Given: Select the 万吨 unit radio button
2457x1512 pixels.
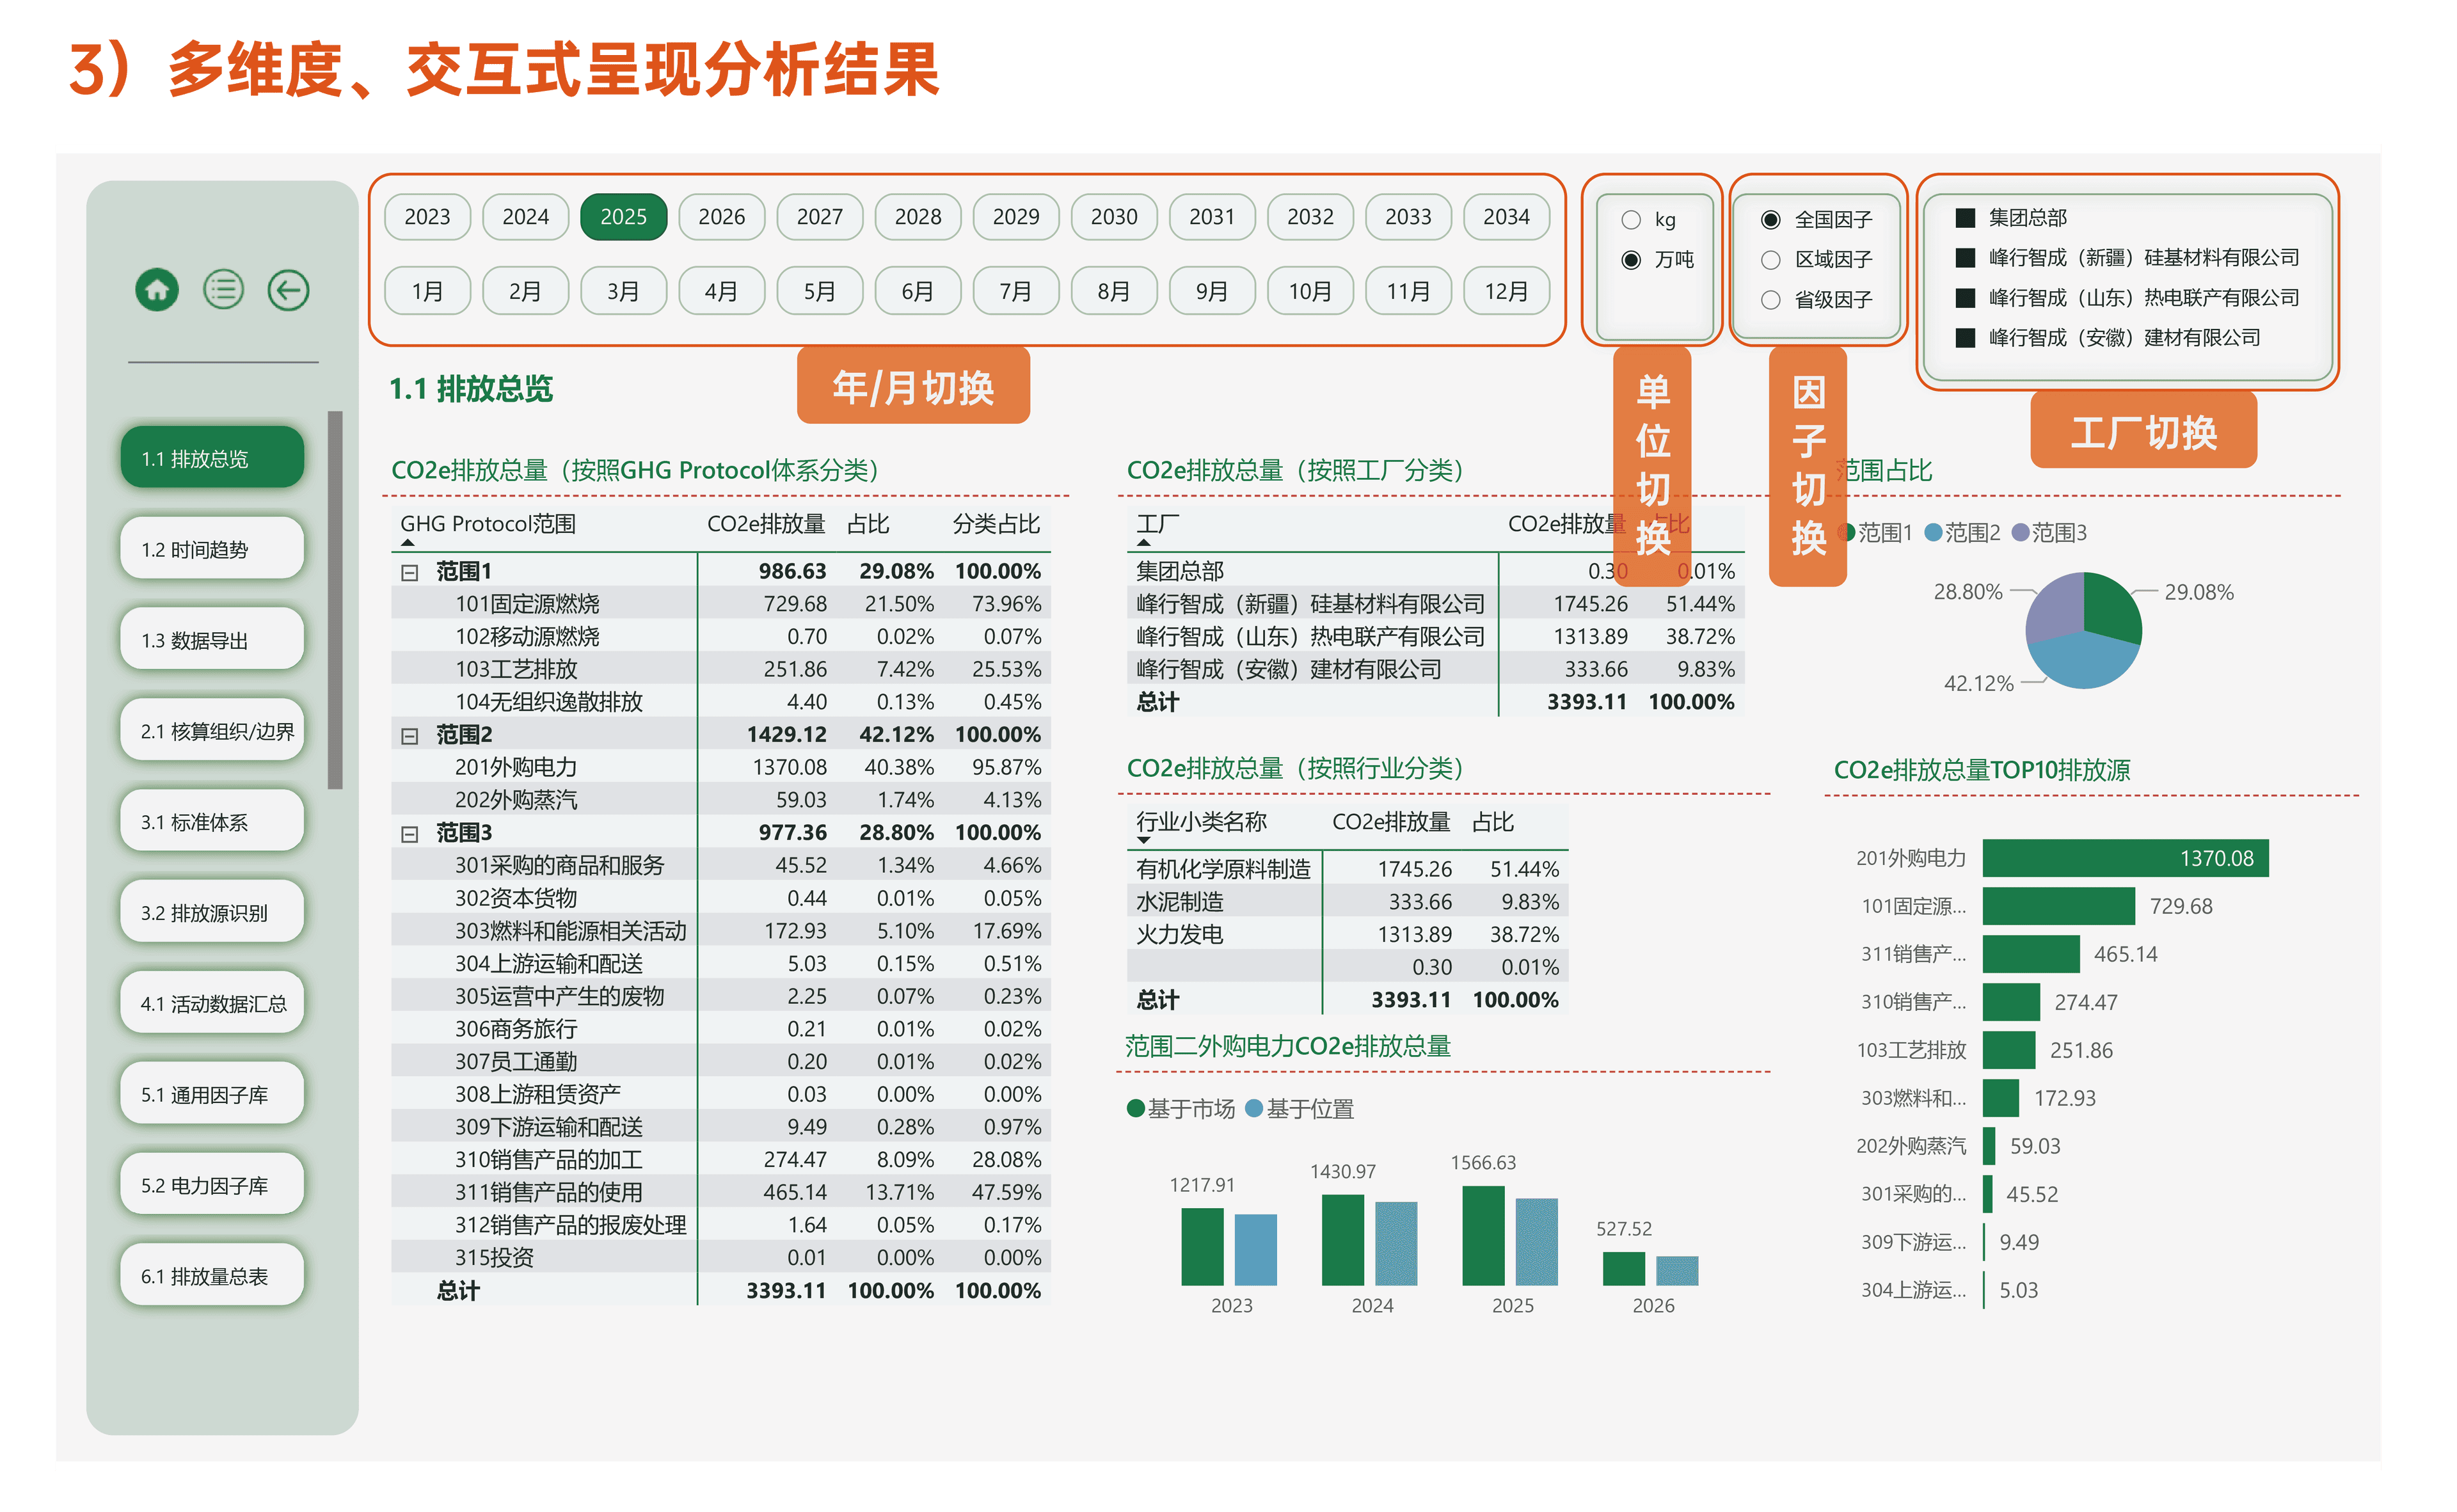Looking at the screenshot, I should [x=1631, y=260].
